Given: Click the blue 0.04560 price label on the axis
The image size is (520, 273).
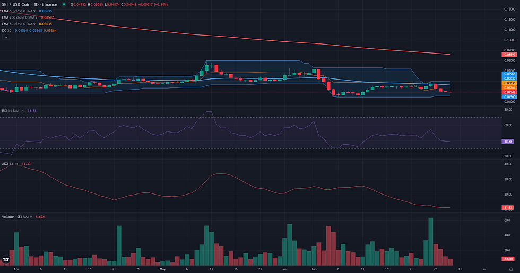Looking at the screenshot, I should point(509,96).
